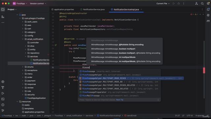Go to previous highlighted error arrow

[x=200, y=14]
